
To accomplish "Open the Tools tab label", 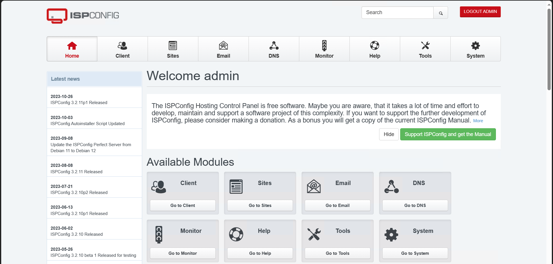I will [425, 56].
